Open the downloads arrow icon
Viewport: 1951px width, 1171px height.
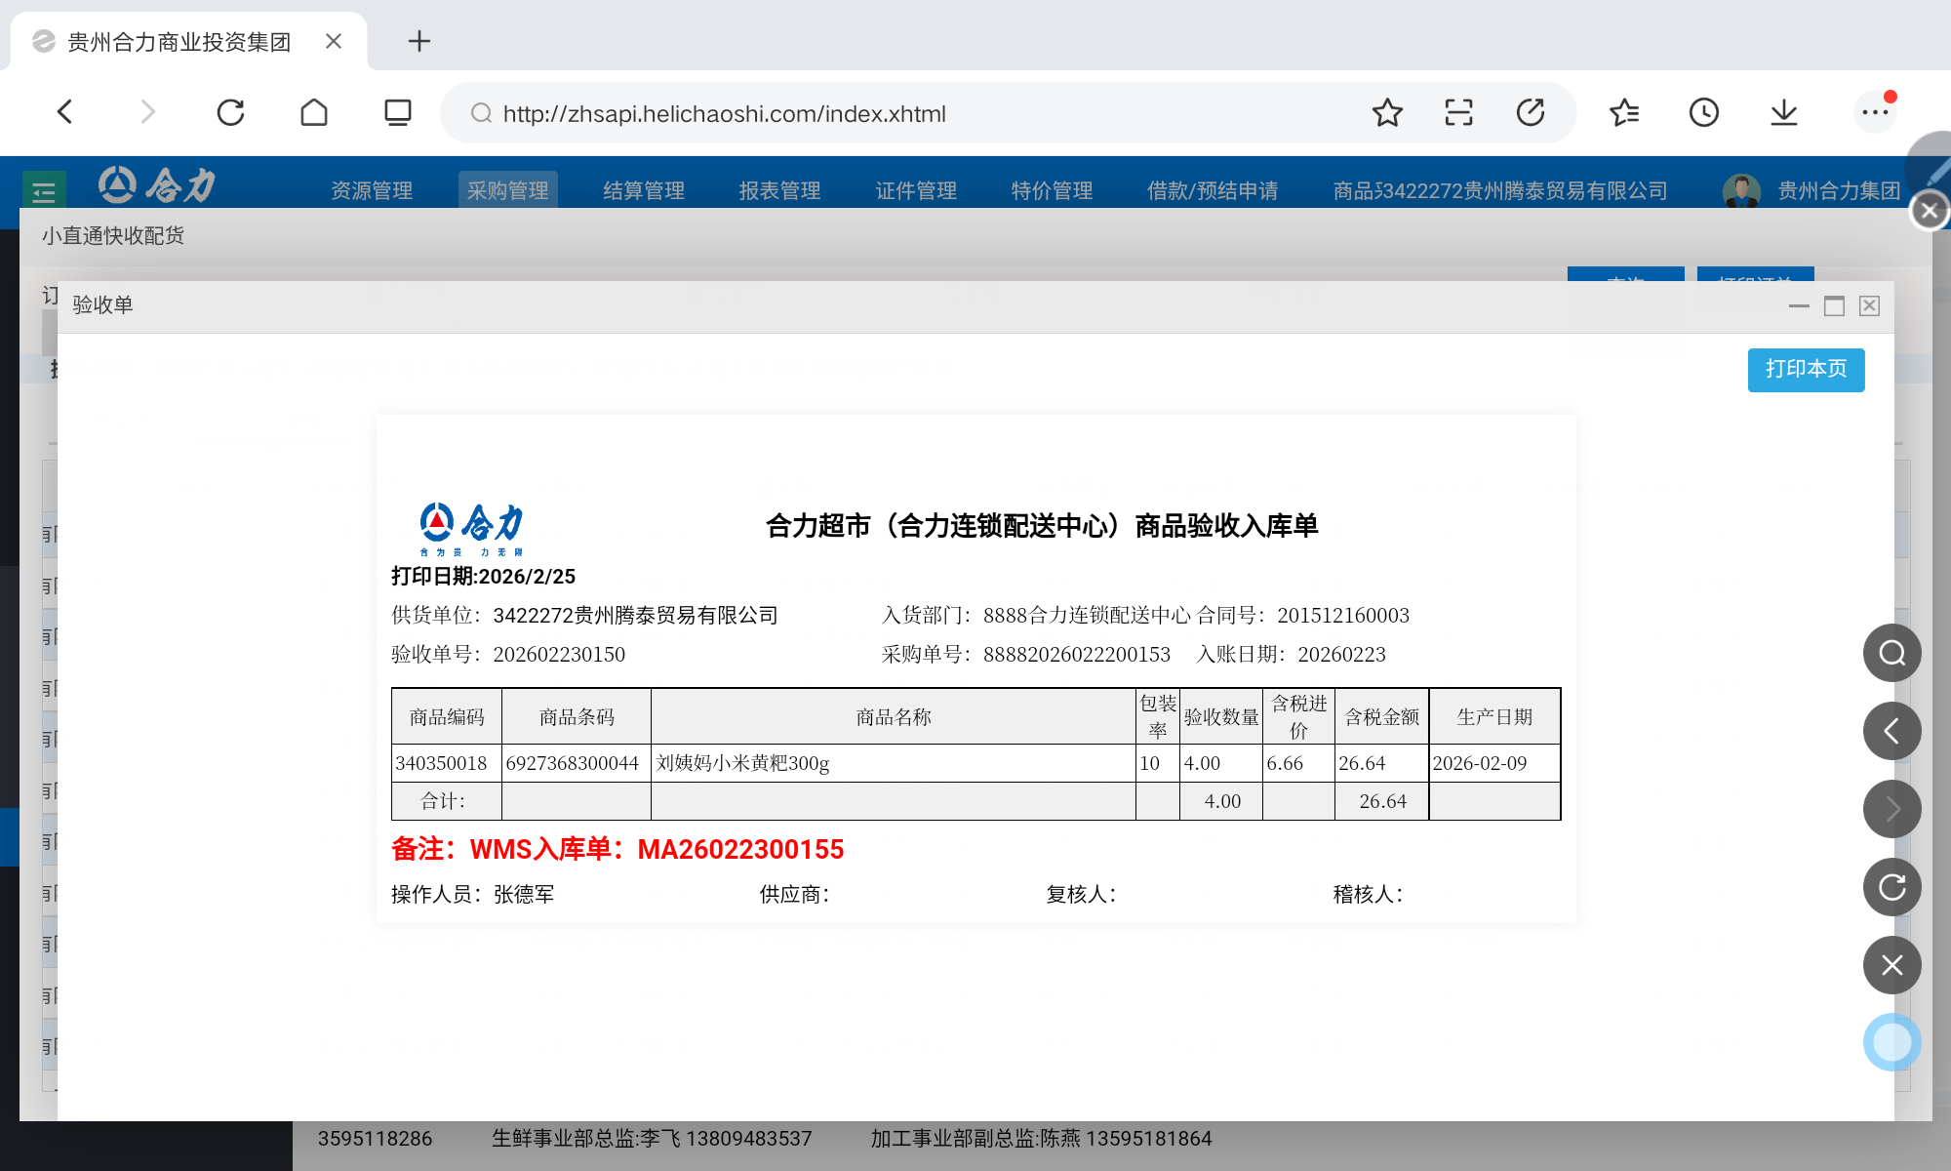(1783, 113)
